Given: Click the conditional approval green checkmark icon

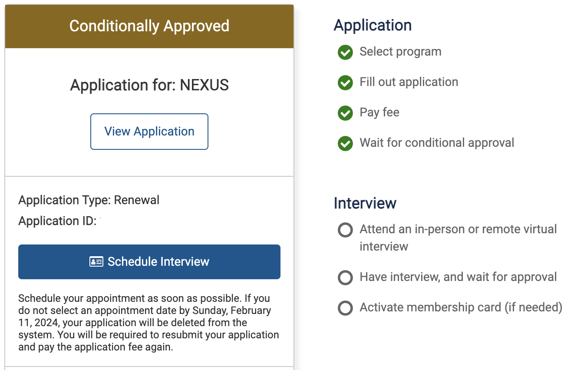Looking at the screenshot, I should (345, 144).
